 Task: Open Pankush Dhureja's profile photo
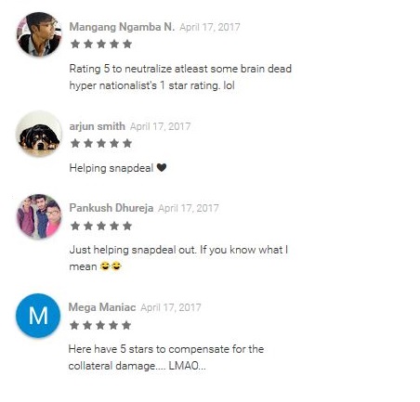click(39, 216)
